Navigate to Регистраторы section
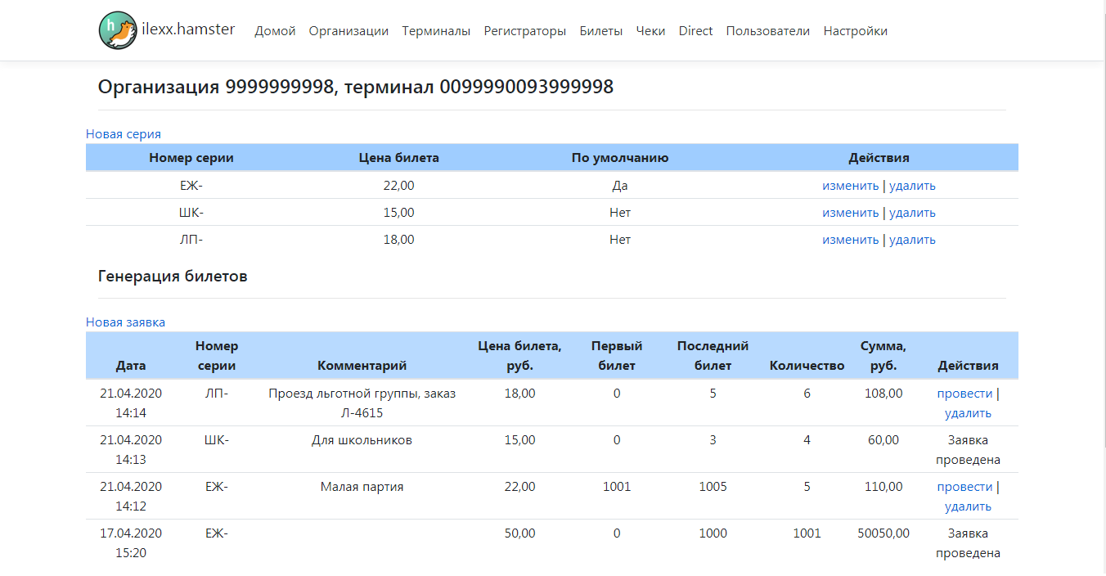The width and height of the screenshot is (1106, 576). coord(524,31)
